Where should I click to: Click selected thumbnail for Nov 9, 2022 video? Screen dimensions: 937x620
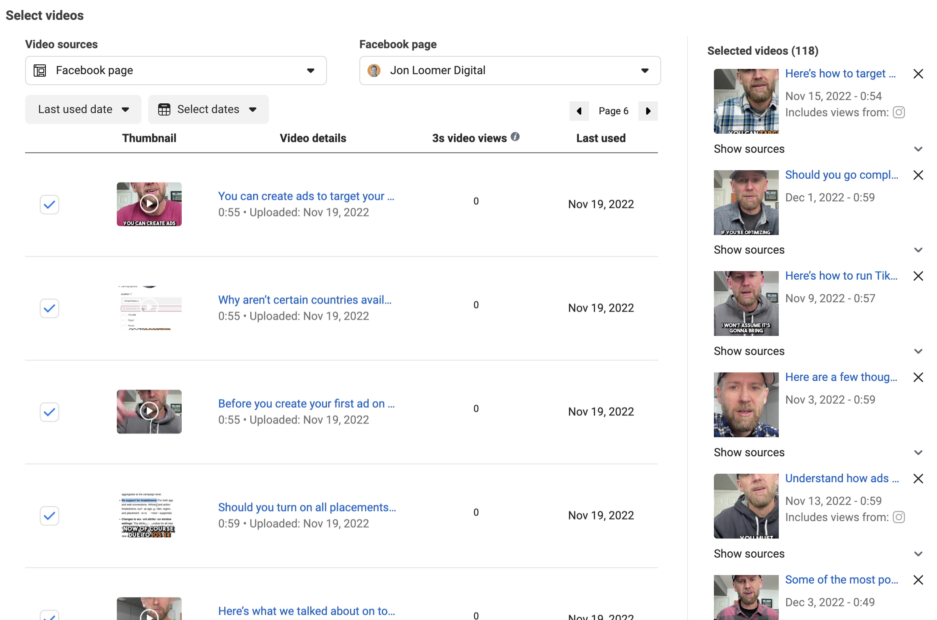pos(746,304)
